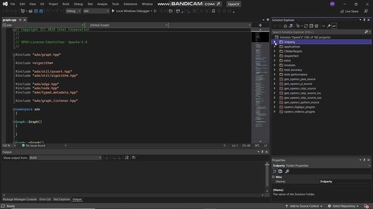Viewport: 373px width, 209px height.
Task: Click the search magnifier in the title bar
Action: (x=219, y=4)
